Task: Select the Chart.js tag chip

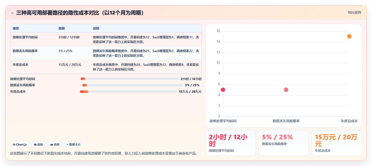Action: point(20,145)
